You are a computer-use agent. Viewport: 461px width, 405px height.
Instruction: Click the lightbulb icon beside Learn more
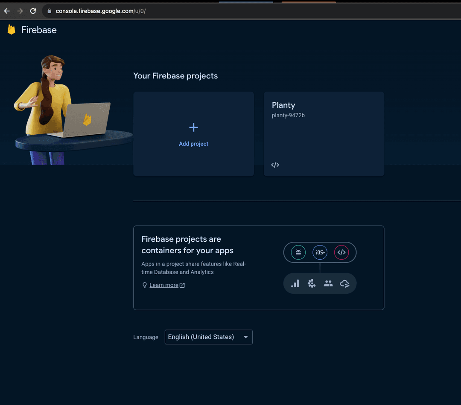click(x=144, y=285)
